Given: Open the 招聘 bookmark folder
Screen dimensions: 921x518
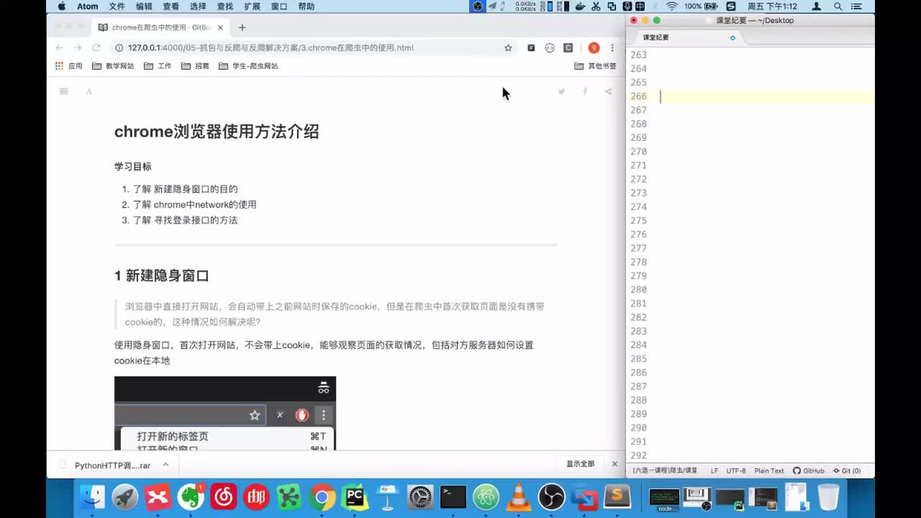Looking at the screenshot, I should coord(195,65).
